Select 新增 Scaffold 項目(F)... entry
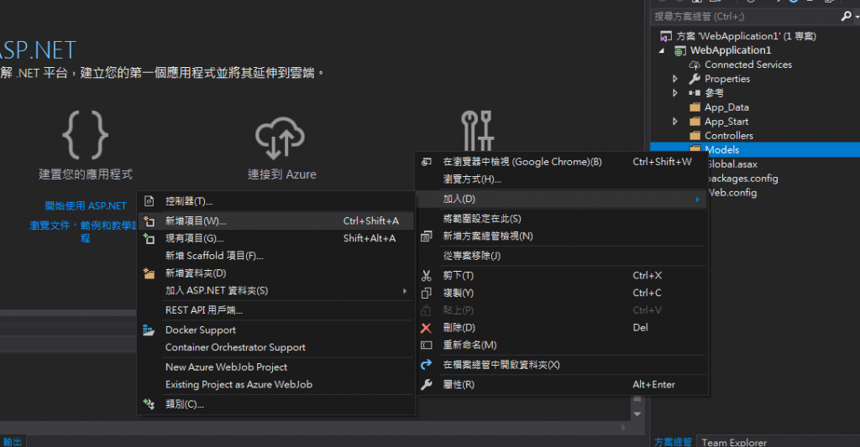This screenshot has height=447, width=860. point(276,256)
